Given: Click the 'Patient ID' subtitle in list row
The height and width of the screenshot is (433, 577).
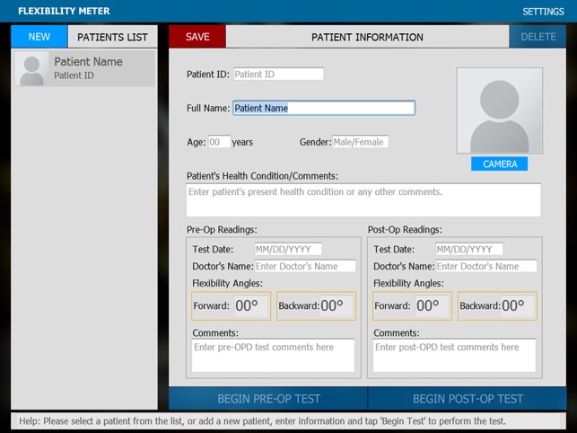Looking at the screenshot, I should click(x=74, y=75).
